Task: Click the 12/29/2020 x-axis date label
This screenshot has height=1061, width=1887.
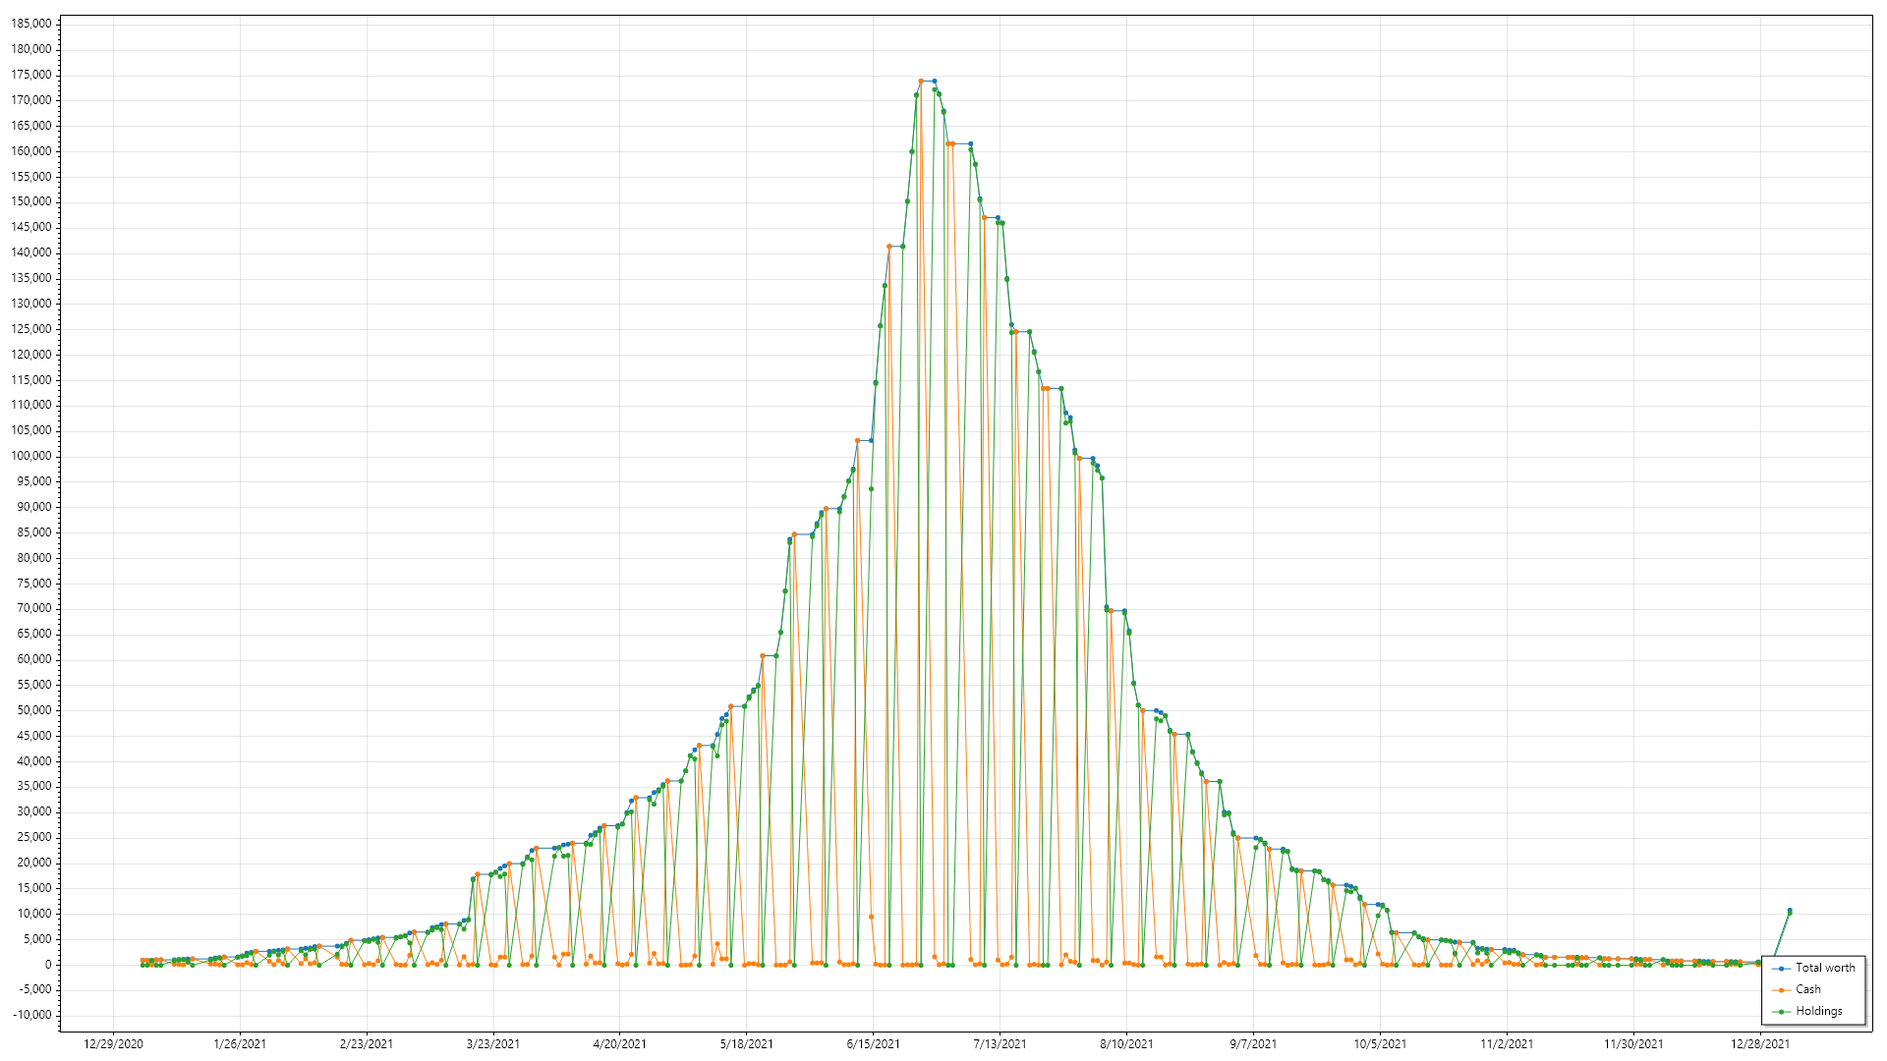Action: (x=113, y=1044)
